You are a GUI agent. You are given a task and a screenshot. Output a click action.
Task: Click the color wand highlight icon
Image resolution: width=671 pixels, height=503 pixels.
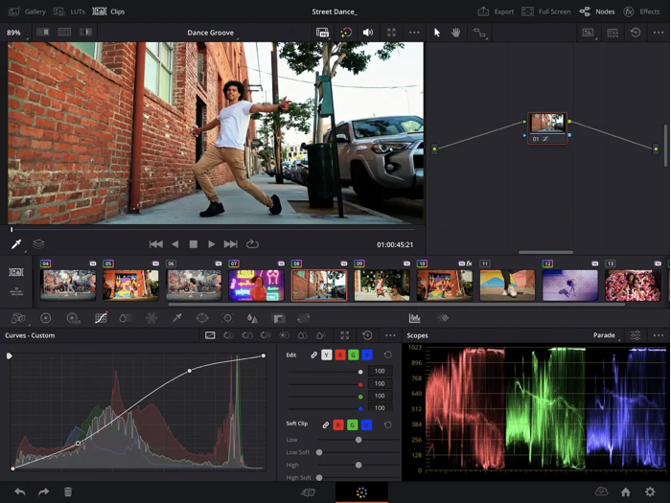(x=346, y=33)
